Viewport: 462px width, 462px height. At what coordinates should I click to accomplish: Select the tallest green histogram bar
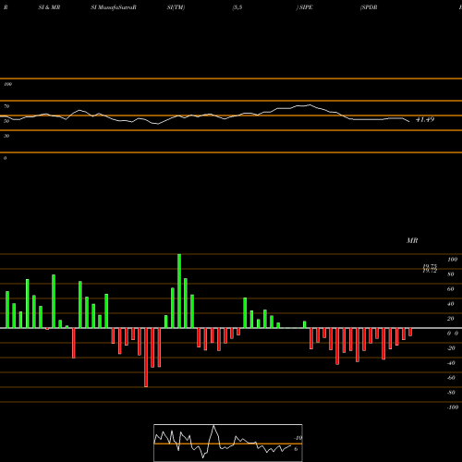tap(179, 291)
